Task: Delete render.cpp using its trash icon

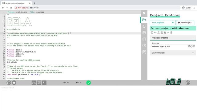Action: click(194, 46)
